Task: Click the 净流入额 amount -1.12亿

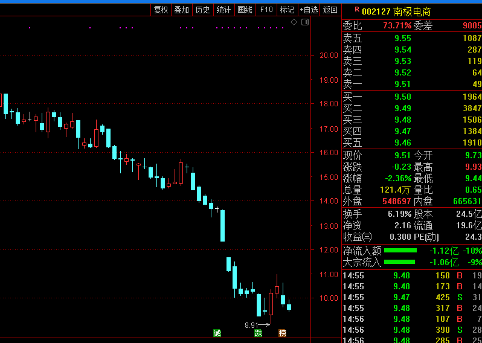Action: point(444,251)
